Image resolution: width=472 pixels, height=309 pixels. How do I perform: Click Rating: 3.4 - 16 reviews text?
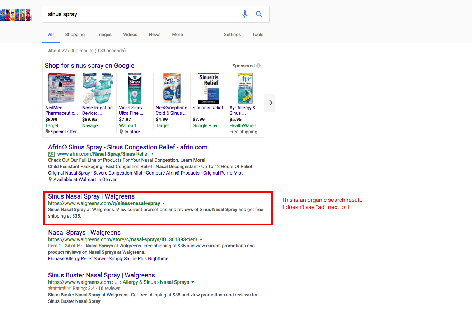(x=96, y=288)
